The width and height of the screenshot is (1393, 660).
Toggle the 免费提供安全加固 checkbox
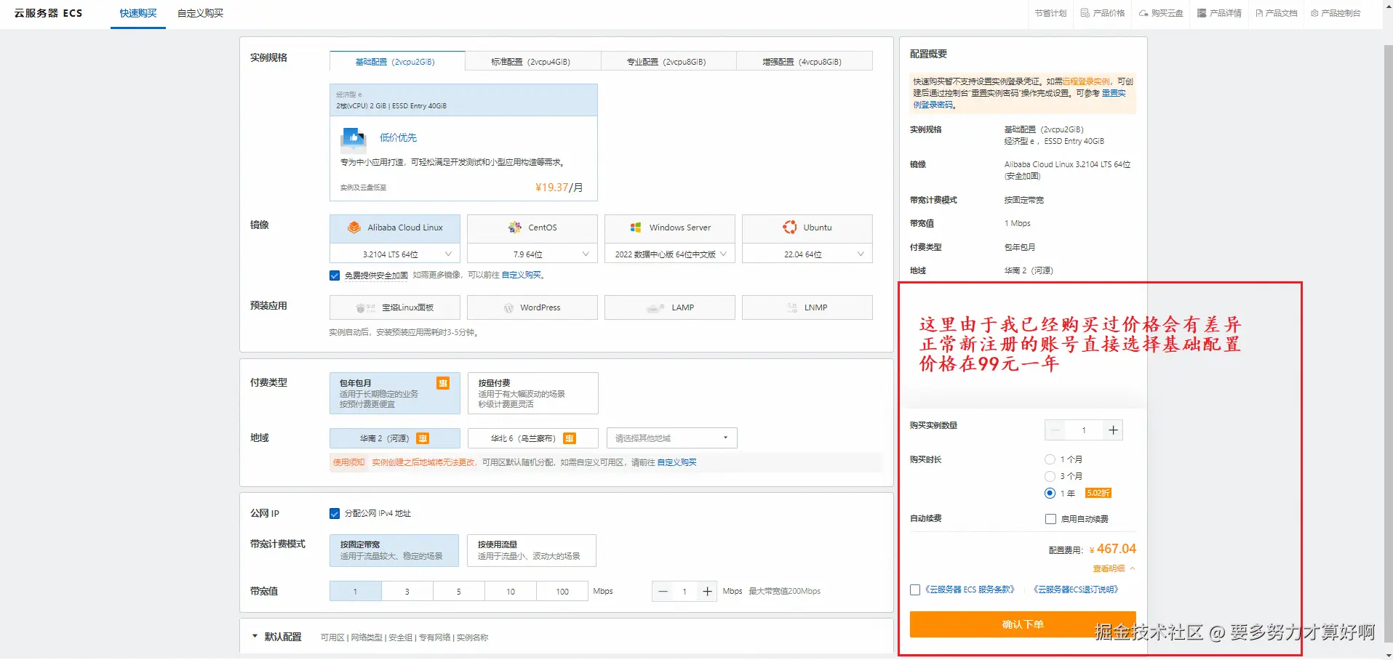click(335, 275)
